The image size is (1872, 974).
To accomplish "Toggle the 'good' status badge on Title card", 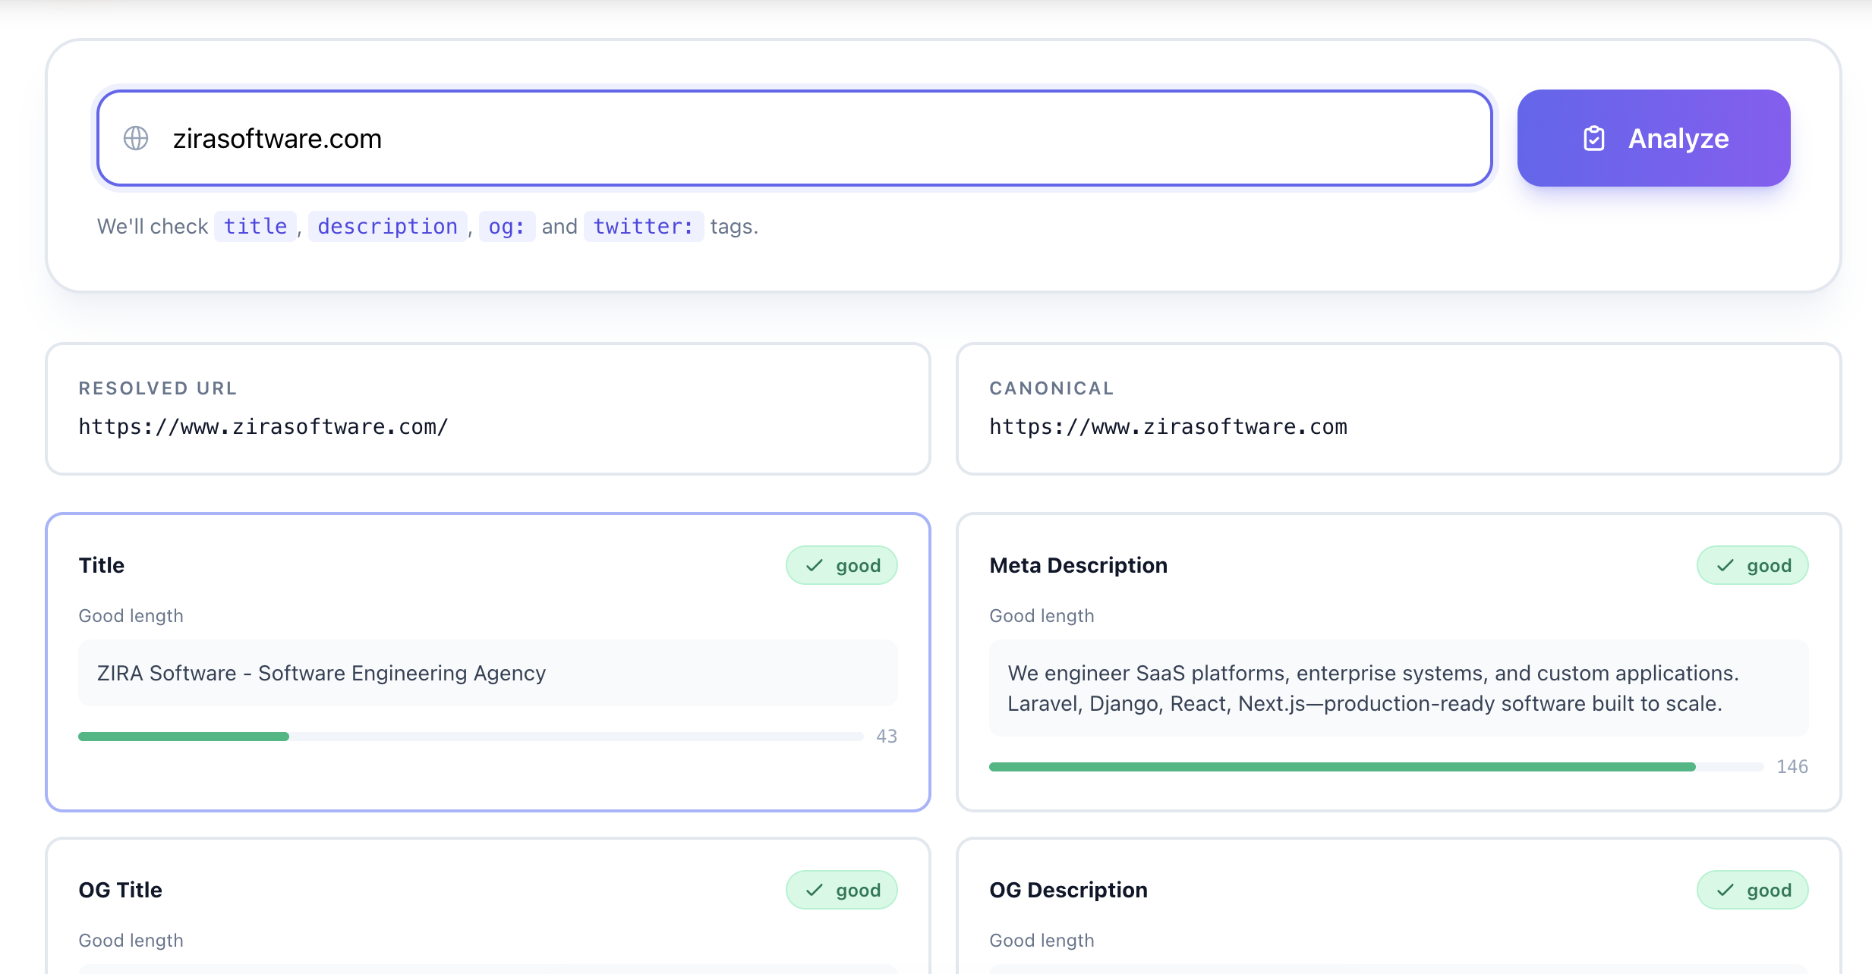I will coord(841,564).
